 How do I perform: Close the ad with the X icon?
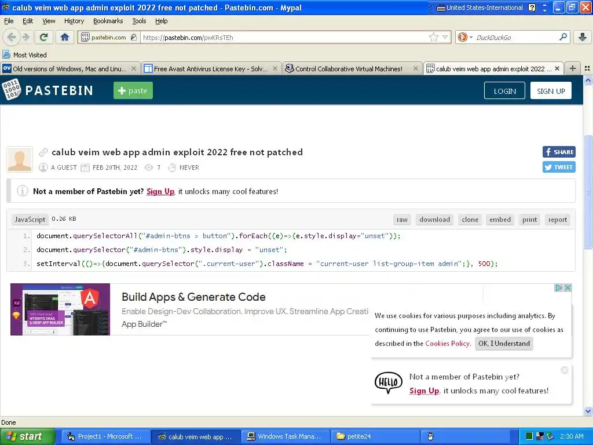tap(568, 287)
